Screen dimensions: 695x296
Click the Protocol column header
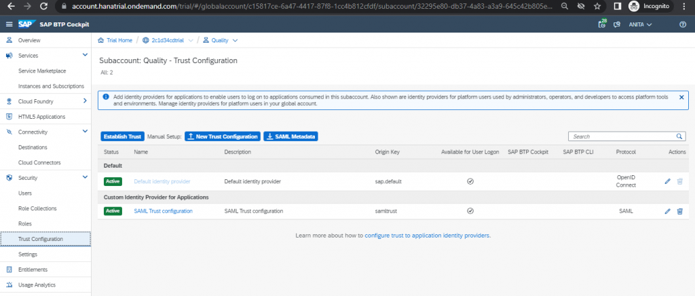click(626, 152)
